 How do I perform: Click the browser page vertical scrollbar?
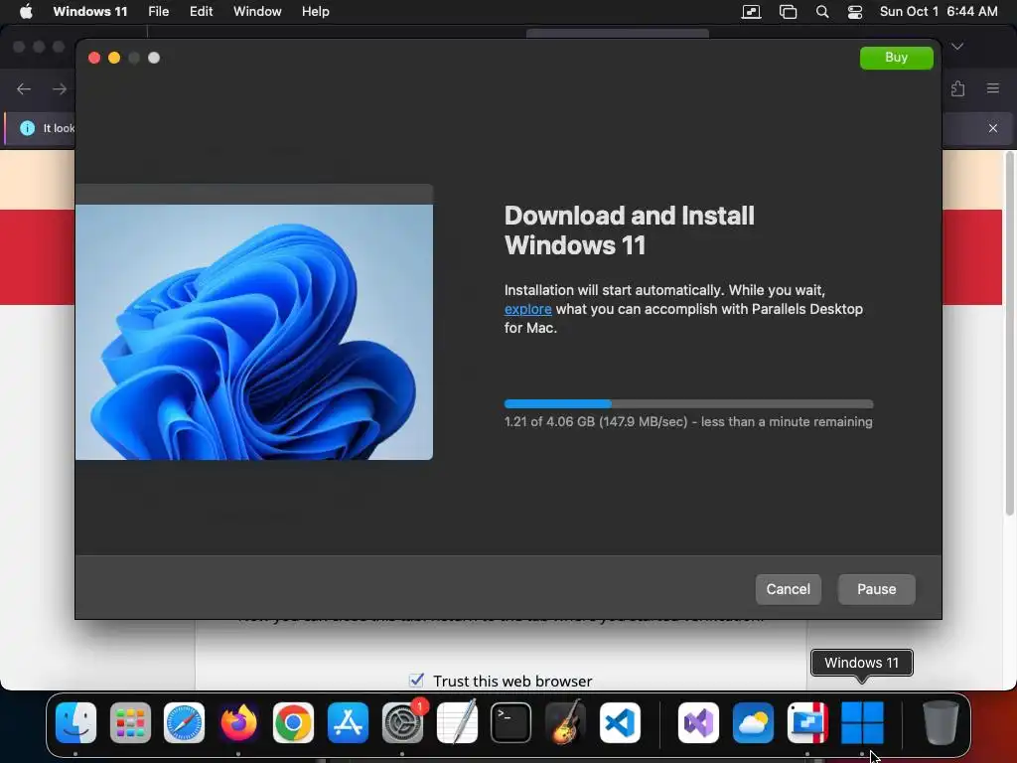coord(1009,334)
